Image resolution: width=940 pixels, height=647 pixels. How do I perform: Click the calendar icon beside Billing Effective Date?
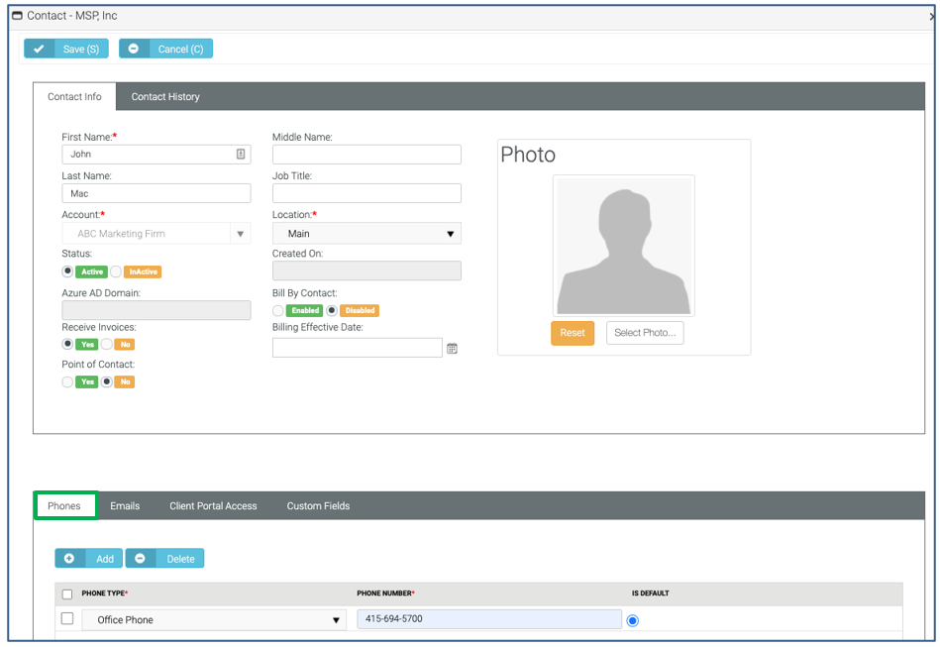click(452, 349)
